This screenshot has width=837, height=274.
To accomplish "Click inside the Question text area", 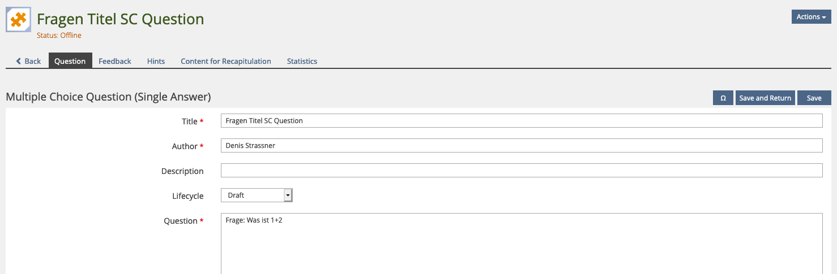I will [521, 243].
